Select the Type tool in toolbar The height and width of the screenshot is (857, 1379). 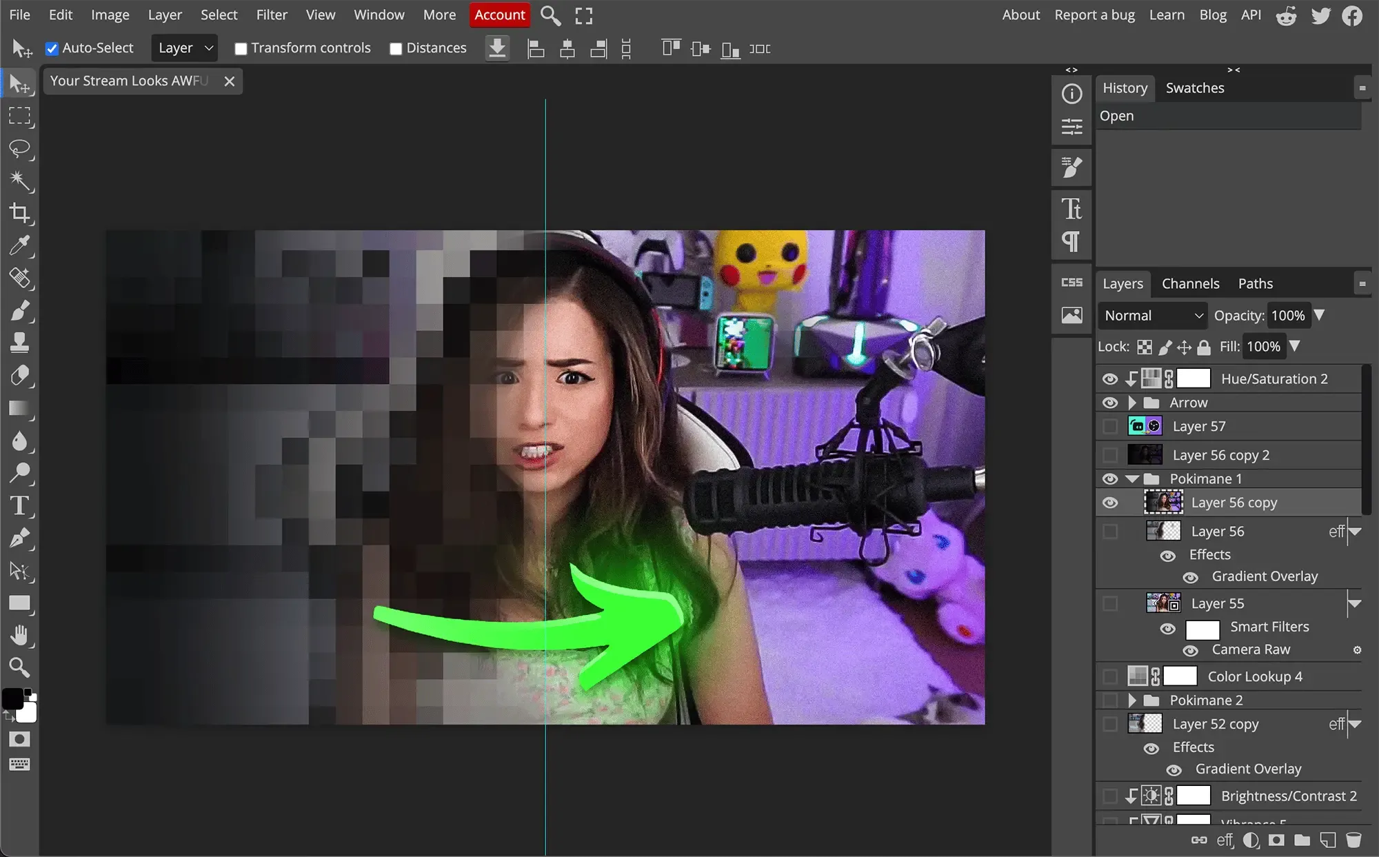click(19, 506)
